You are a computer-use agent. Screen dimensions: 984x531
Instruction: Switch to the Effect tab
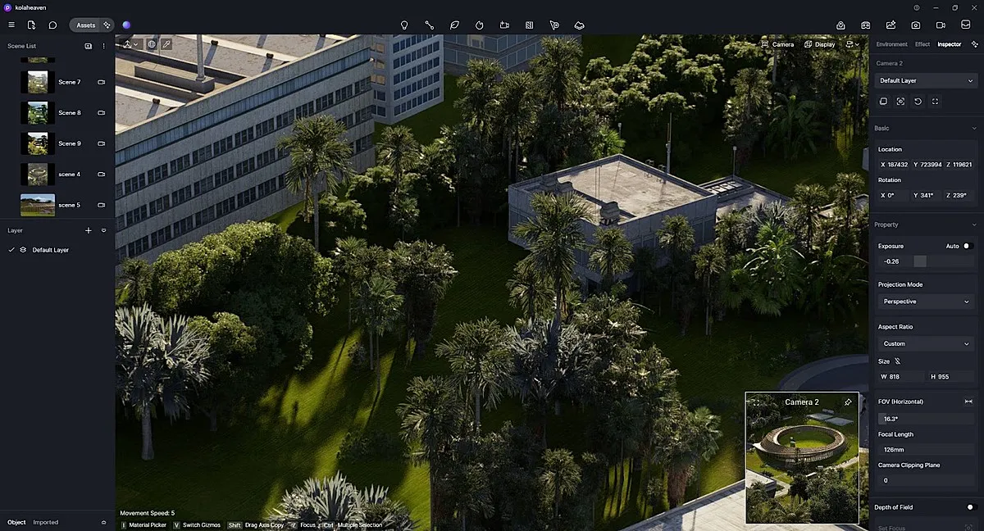point(922,44)
